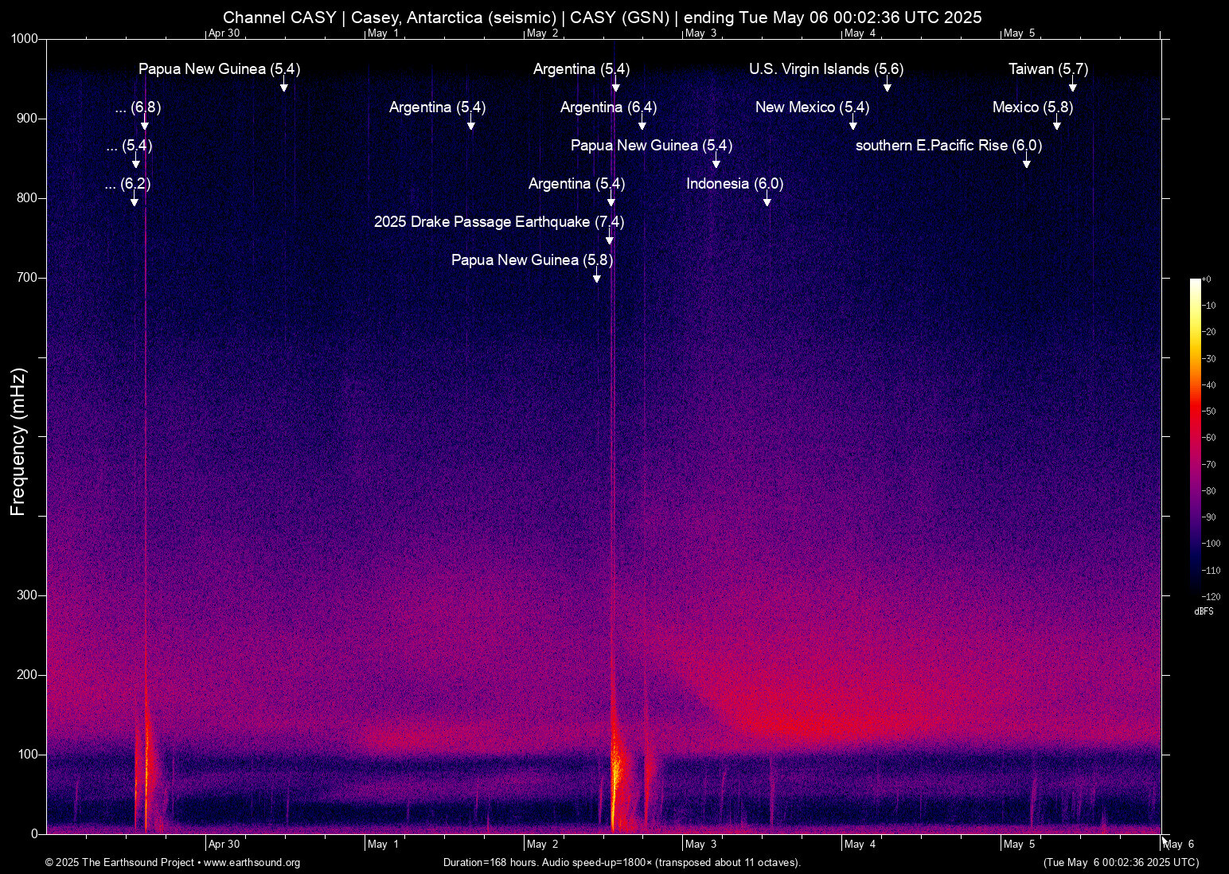
Task: Click the Apr 30 axis label
Action: 224,844
